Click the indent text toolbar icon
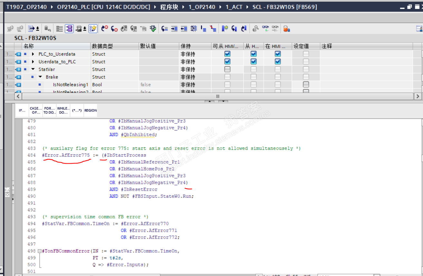Screen dimensions: 423x276 point(174,29)
